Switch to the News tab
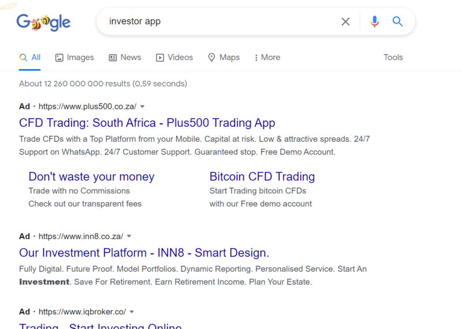Screen dimensions: 462x329 click(125, 58)
